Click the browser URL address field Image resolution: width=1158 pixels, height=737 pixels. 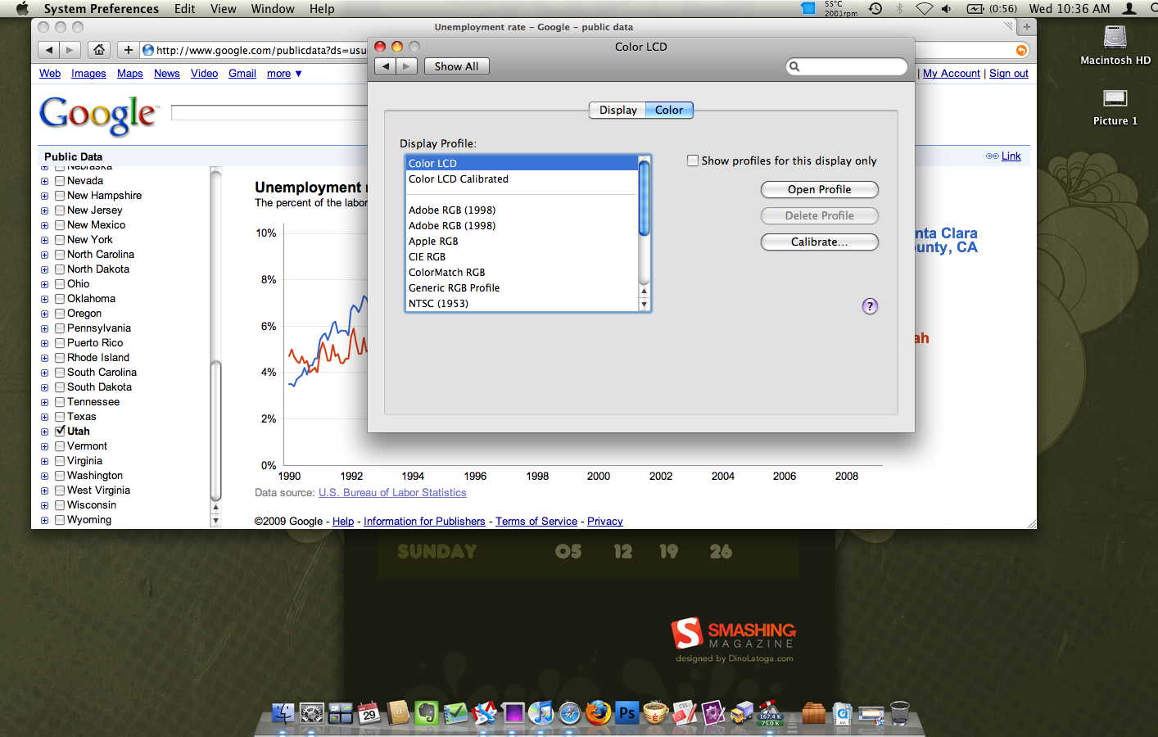[x=254, y=50]
